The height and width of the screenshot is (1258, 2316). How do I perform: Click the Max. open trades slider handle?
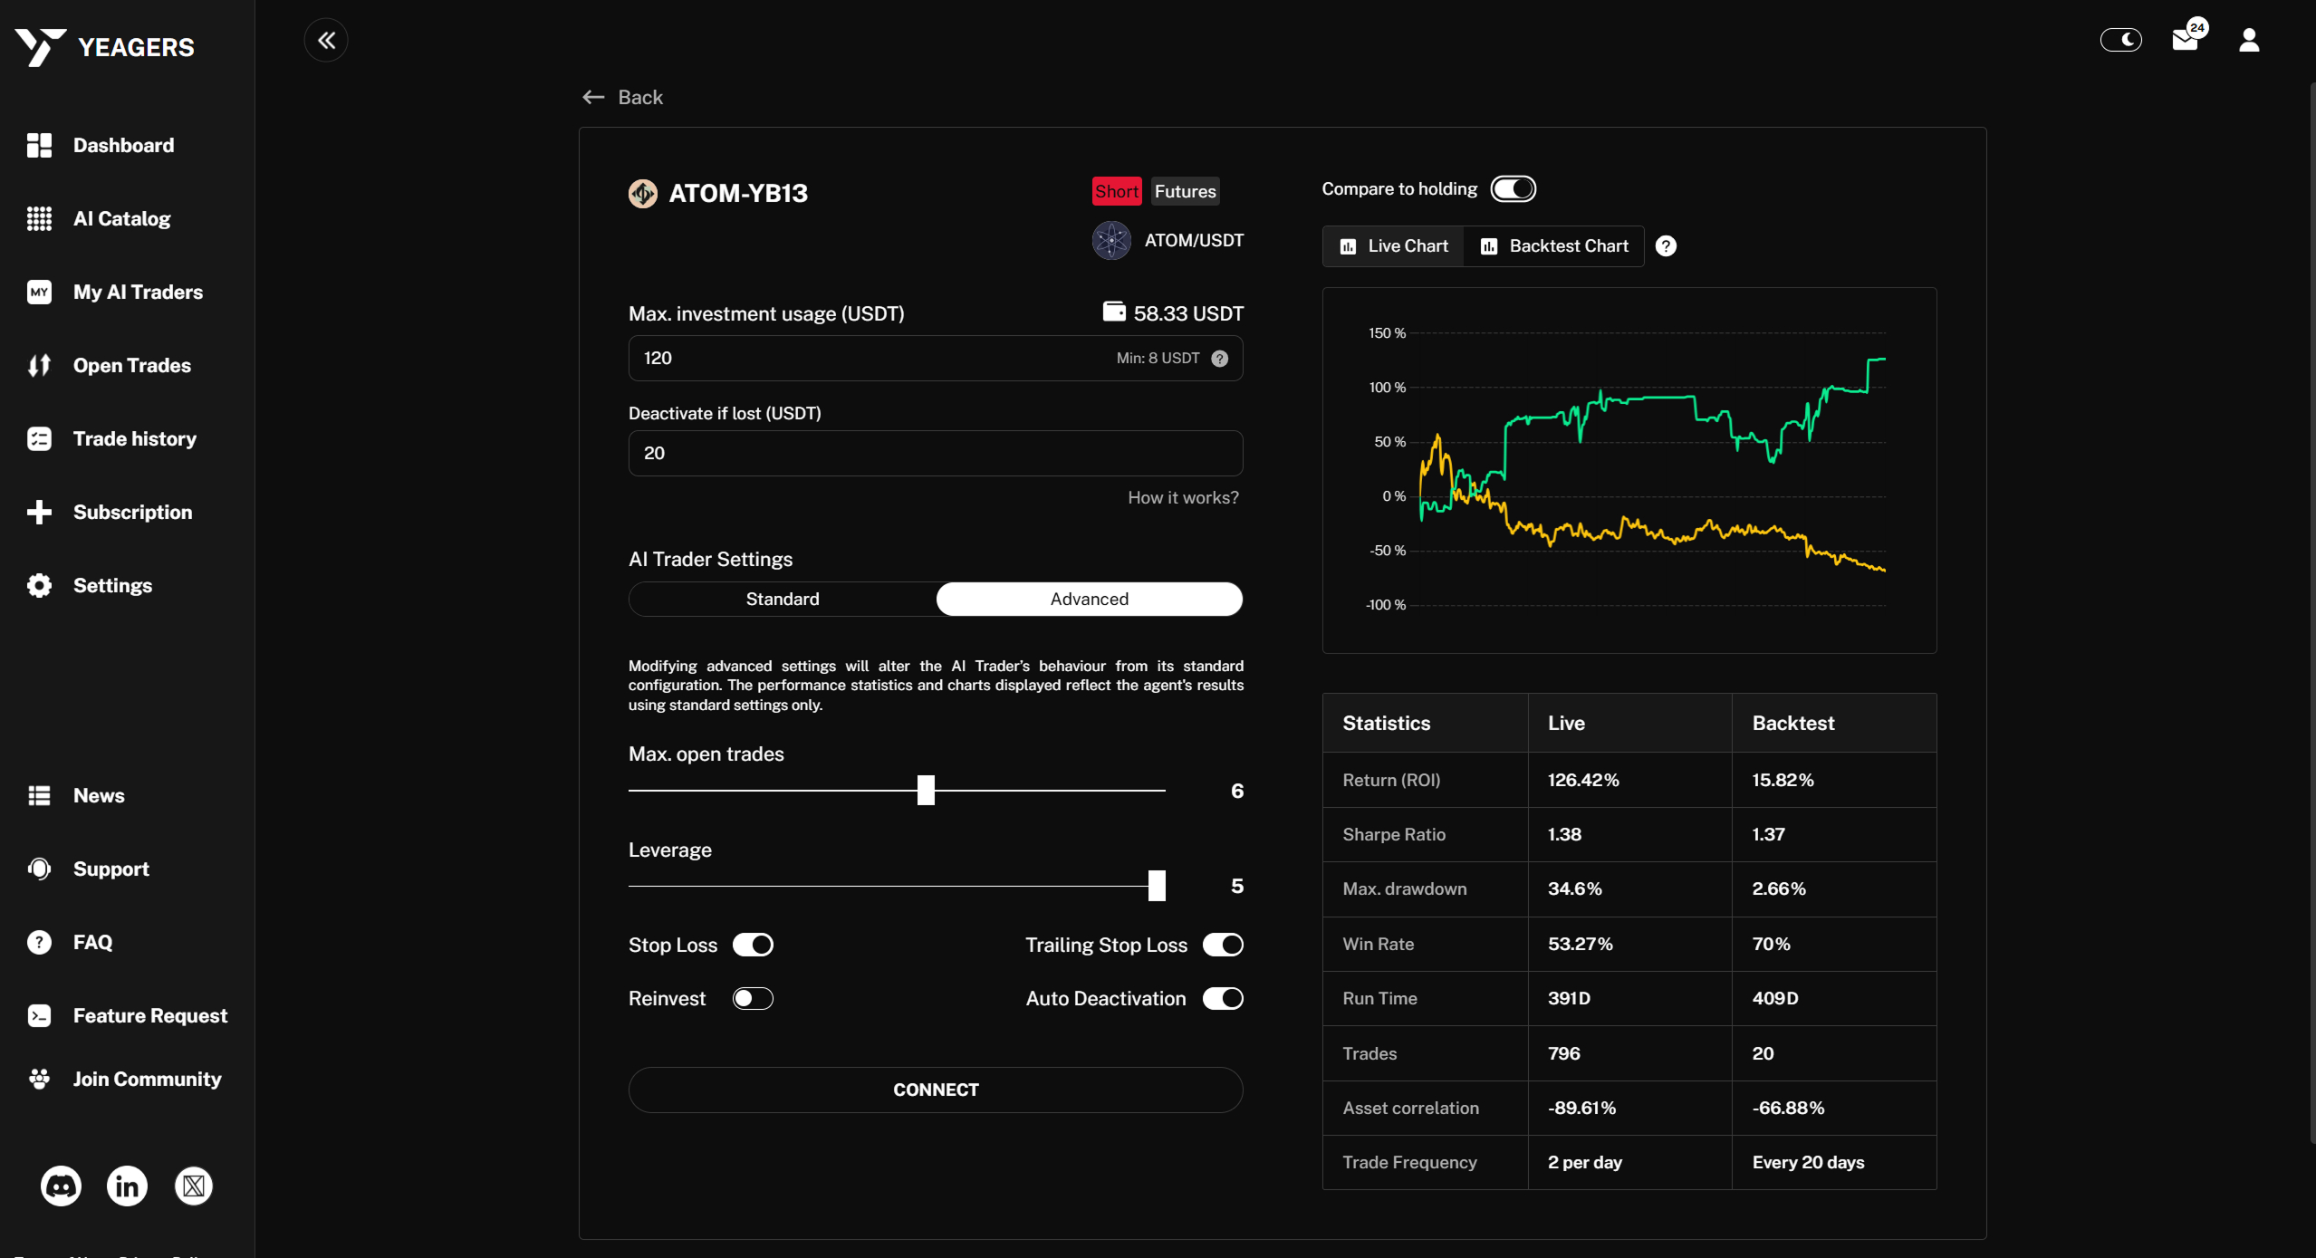coord(926,790)
